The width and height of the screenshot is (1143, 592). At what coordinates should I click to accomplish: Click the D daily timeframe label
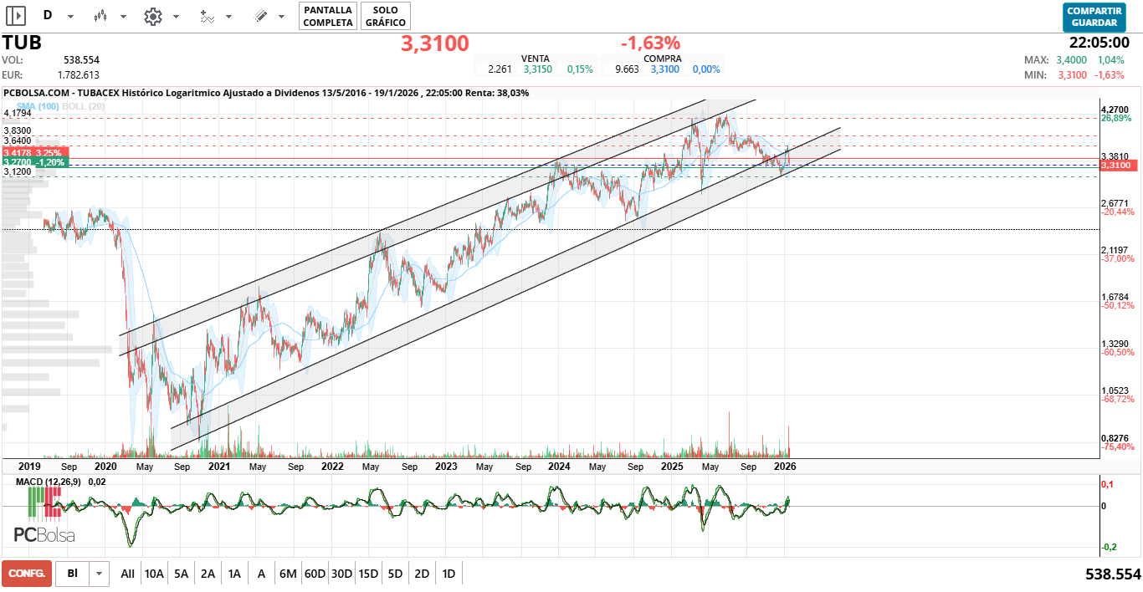pos(47,16)
